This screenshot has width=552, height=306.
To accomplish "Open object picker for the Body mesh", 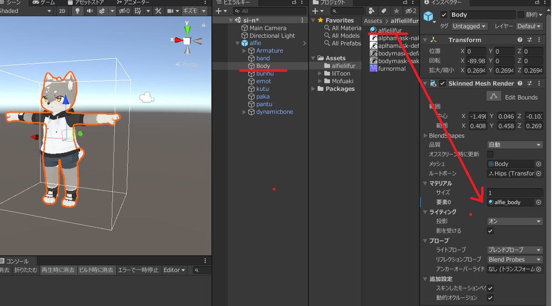I will click(x=539, y=164).
